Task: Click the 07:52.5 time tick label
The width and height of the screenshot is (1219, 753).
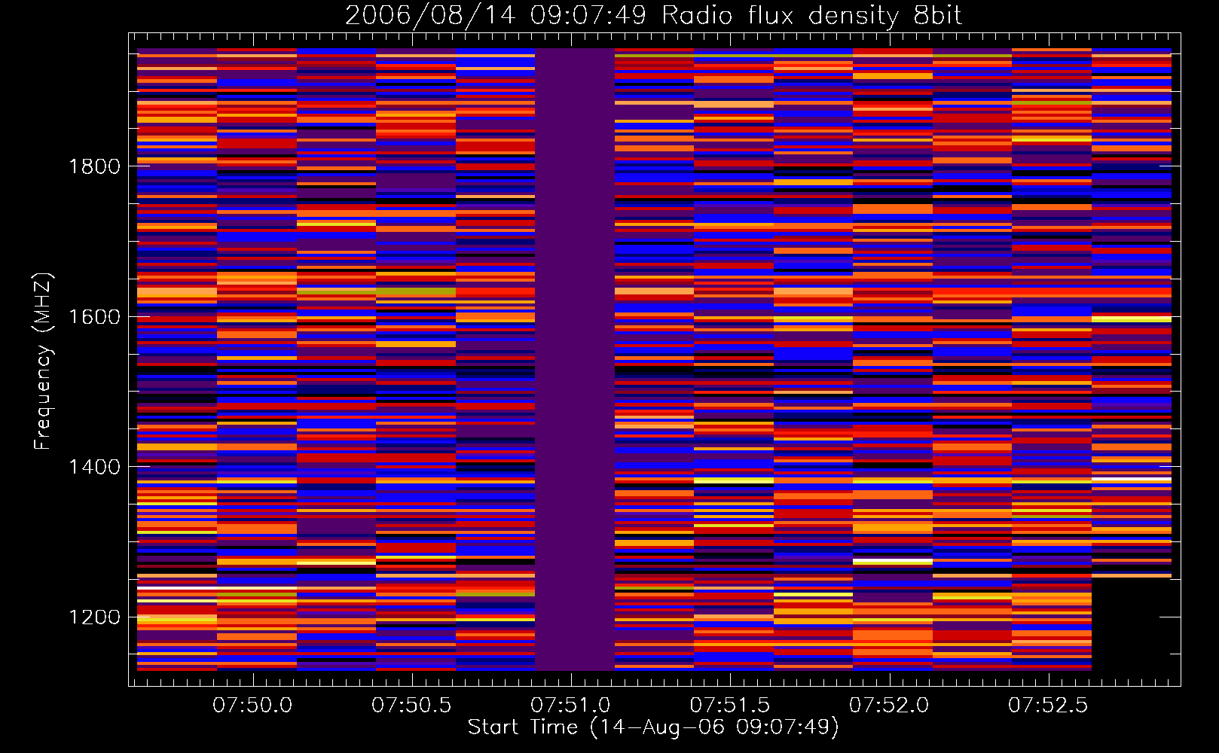Action: [1048, 706]
